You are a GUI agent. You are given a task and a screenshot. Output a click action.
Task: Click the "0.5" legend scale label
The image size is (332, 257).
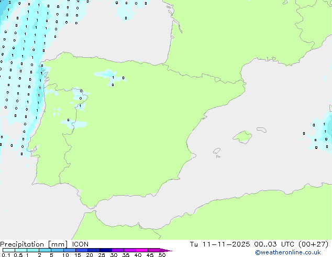[18, 255]
